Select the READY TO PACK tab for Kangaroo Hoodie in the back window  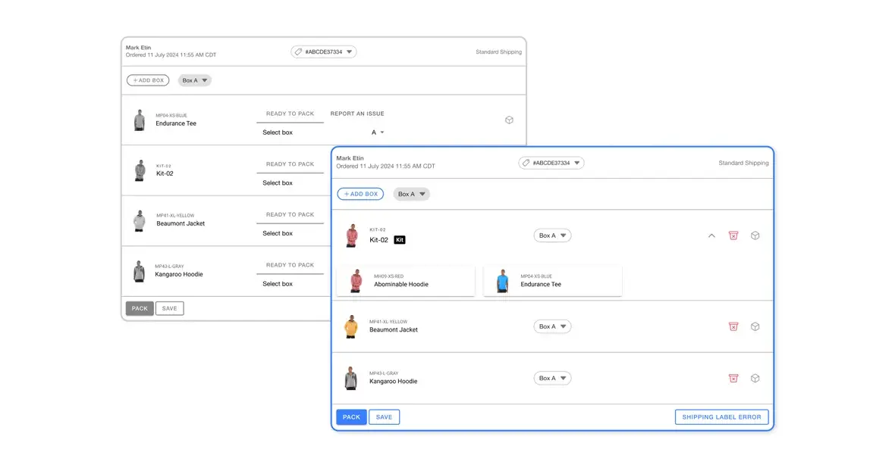pyautogui.click(x=290, y=265)
